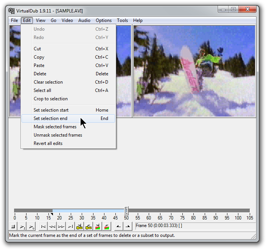Image resolution: width=266 pixels, height=249 pixels.
Task: Click the output video preview pane
Action: 194,71
